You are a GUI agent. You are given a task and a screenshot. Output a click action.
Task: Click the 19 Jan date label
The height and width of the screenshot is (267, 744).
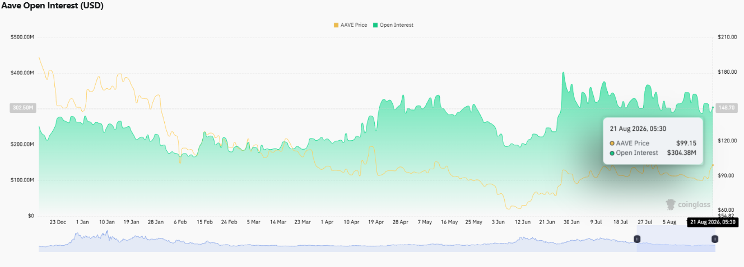tap(131, 222)
